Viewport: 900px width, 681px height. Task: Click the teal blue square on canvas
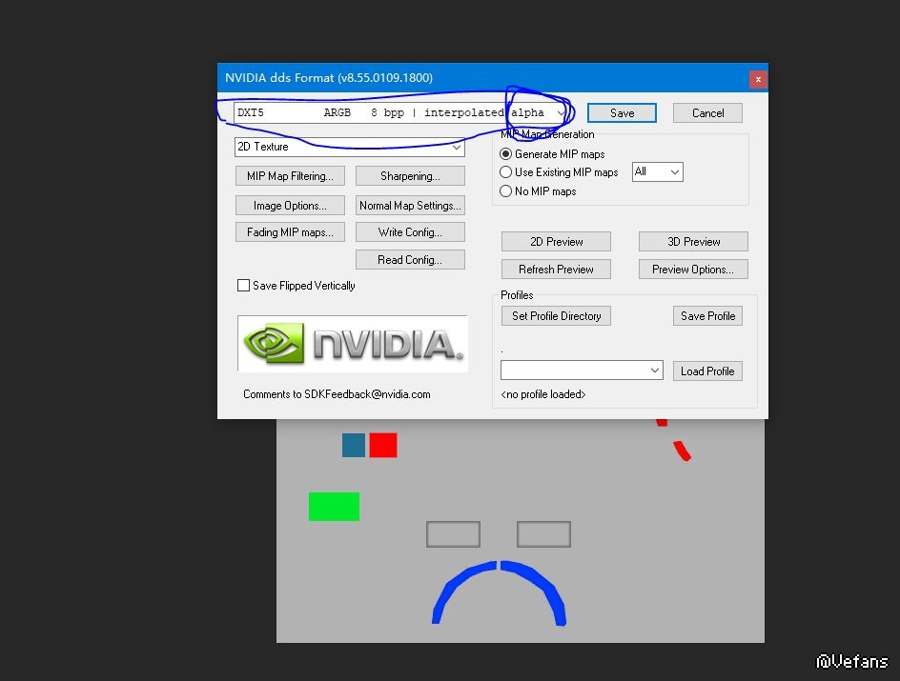354,445
